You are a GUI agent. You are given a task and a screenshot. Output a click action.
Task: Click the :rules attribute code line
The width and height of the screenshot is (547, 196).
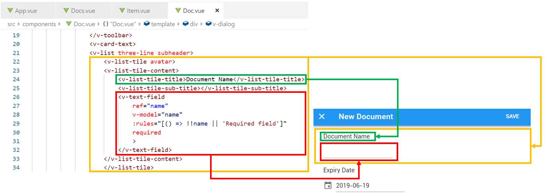(x=210, y=123)
